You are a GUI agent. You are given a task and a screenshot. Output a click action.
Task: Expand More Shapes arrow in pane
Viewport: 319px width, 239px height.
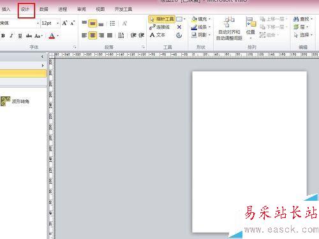43,66
